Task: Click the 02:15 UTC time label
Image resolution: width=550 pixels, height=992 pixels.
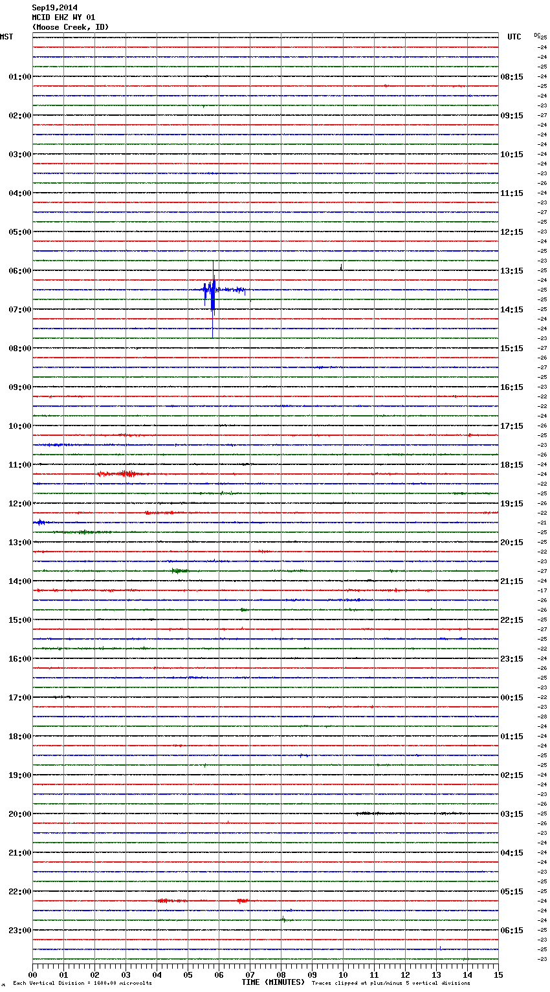Action: point(512,775)
